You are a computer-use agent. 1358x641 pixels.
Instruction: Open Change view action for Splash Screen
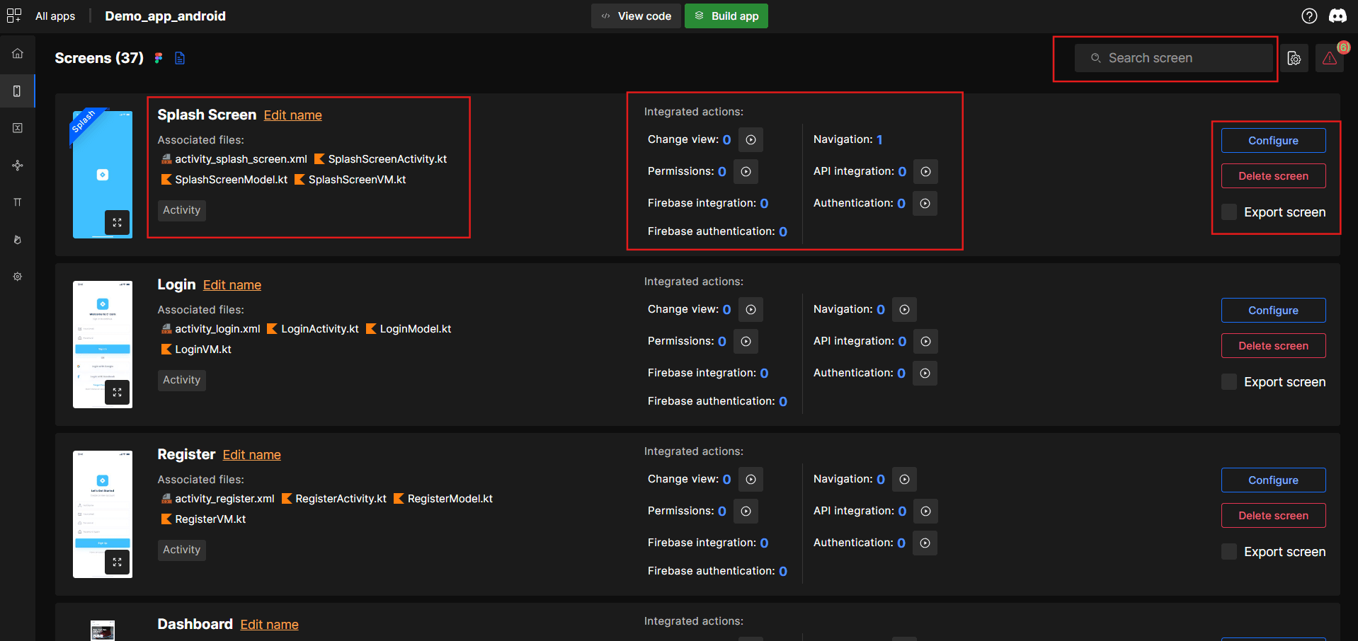(x=751, y=140)
